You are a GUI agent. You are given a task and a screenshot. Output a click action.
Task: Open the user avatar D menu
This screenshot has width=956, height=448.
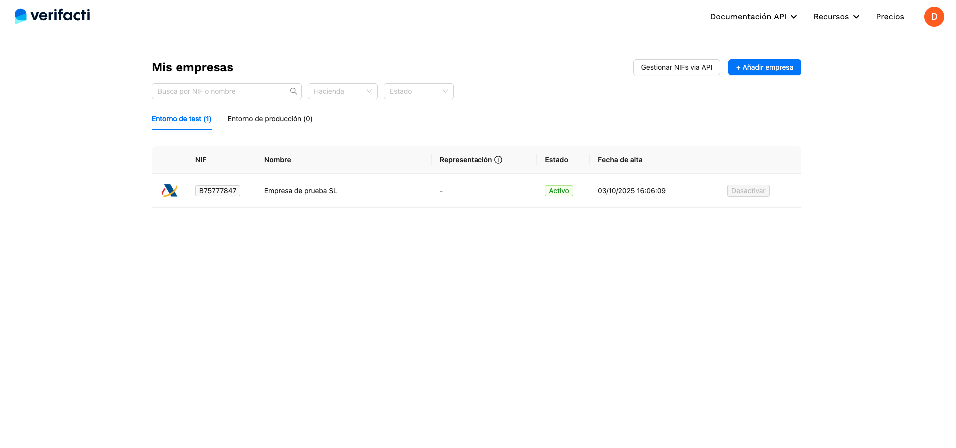coord(934,17)
